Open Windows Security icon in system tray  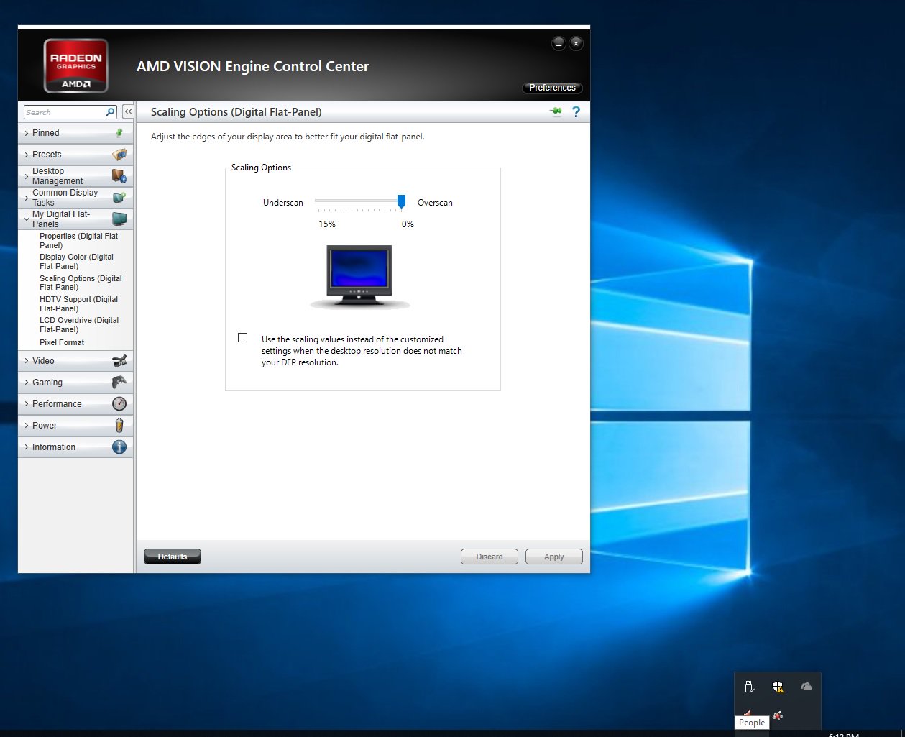click(778, 687)
